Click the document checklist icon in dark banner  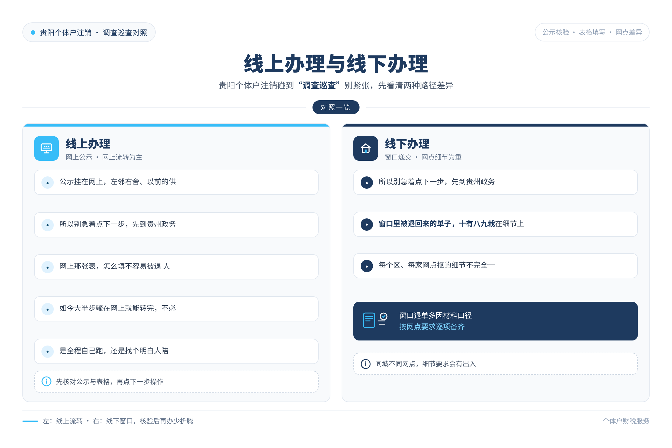point(375,320)
